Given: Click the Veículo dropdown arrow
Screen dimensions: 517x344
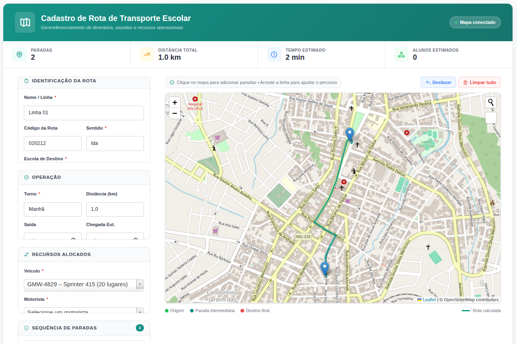Looking at the screenshot, I should 140,285.
